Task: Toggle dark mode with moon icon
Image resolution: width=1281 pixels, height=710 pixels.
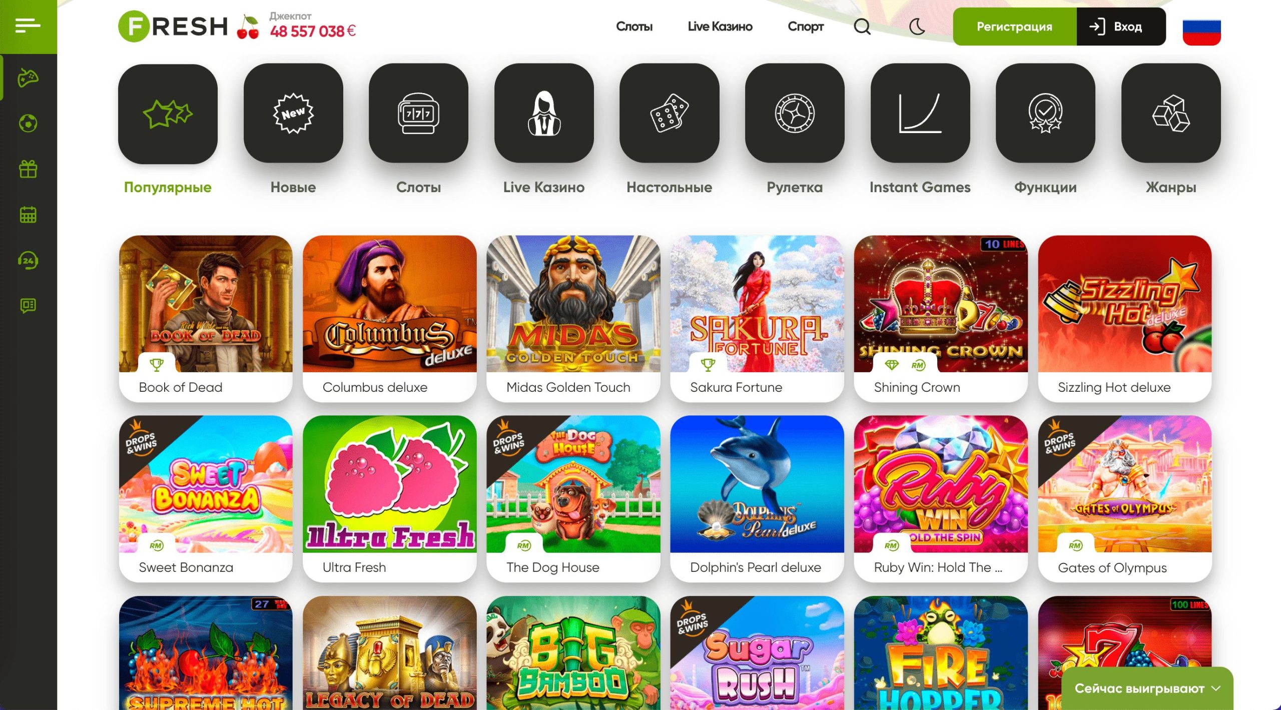Action: point(917,27)
